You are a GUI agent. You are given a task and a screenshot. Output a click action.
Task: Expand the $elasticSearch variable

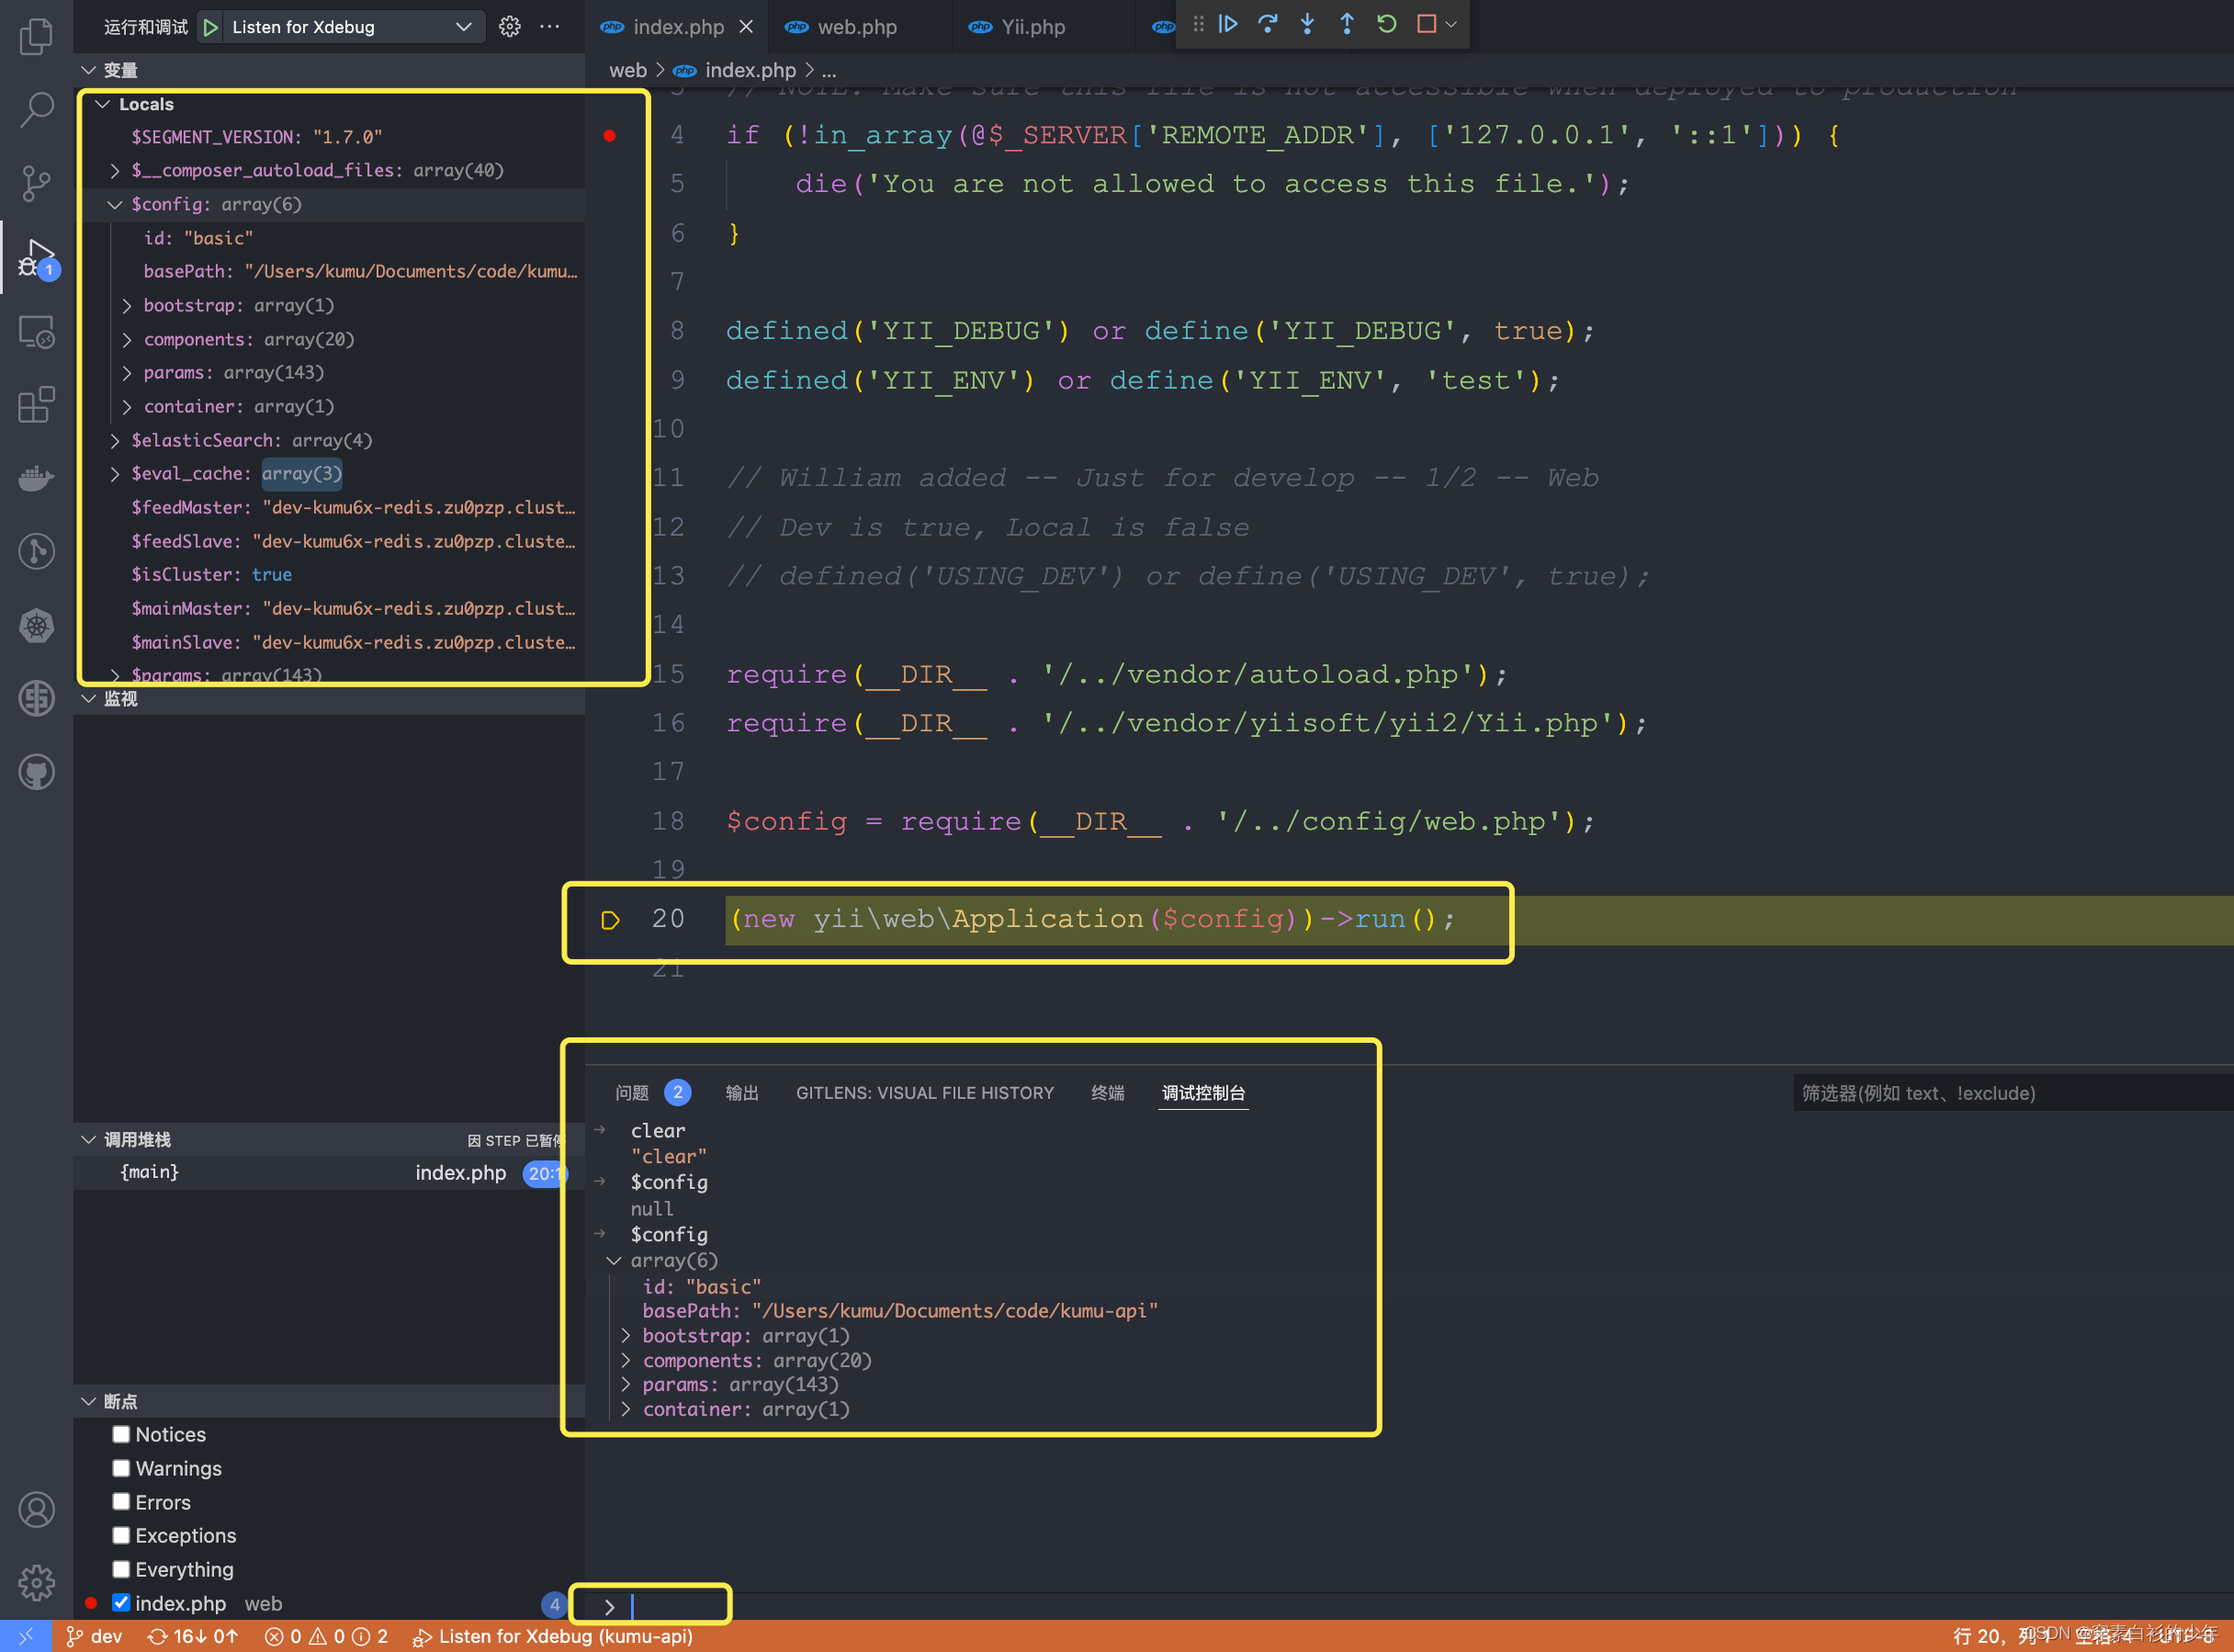115,440
